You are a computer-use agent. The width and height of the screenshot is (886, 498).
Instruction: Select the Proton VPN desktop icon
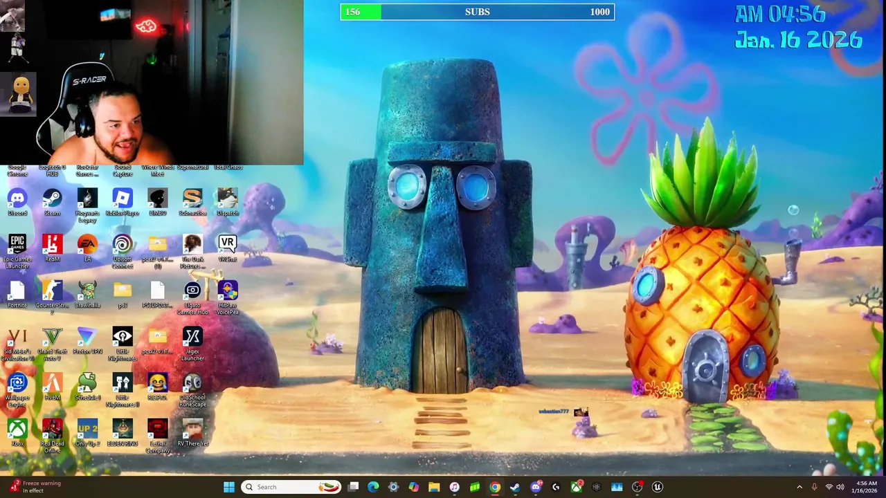click(87, 342)
